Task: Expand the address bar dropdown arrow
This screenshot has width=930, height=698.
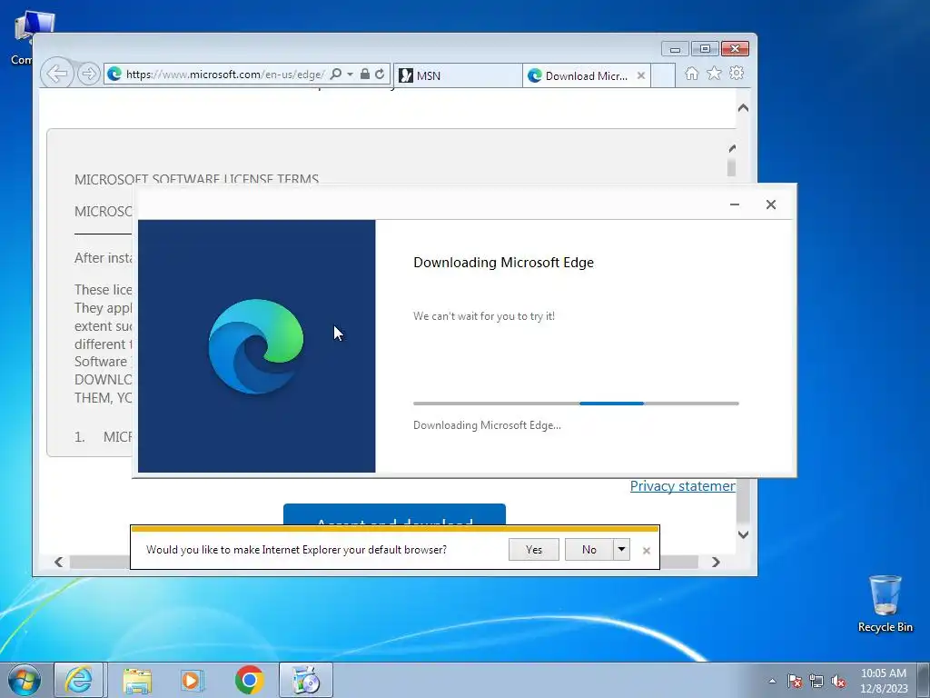Action: [x=350, y=75]
